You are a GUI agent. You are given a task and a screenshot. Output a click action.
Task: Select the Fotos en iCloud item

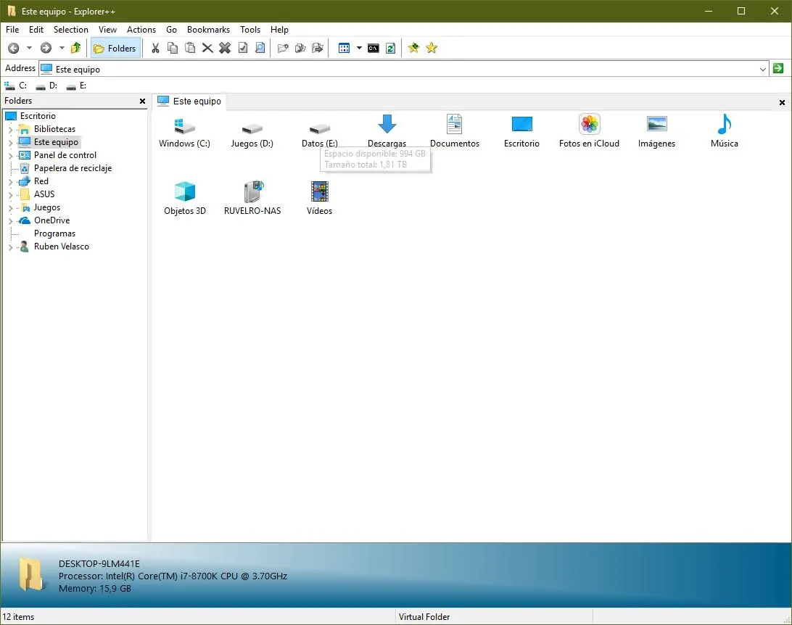[x=589, y=131]
